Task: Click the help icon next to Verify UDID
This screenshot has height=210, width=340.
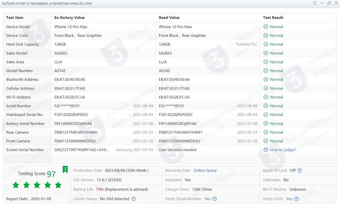Action: (296, 199)
